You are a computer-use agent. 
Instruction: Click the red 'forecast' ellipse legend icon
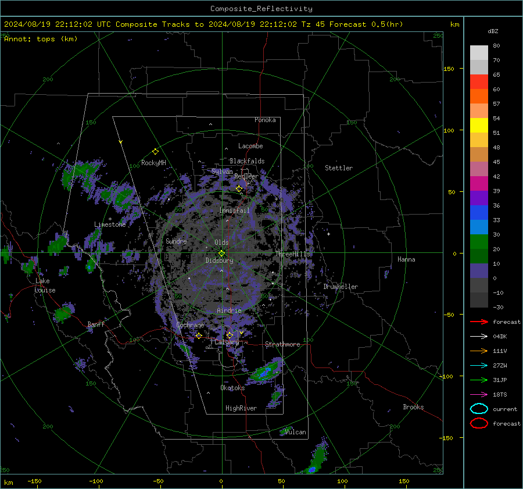click(479, 423)
